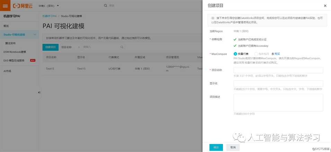Click the 项目描述 text area
The height and width of the screenshot is (152, 331).
click(278, 102)
